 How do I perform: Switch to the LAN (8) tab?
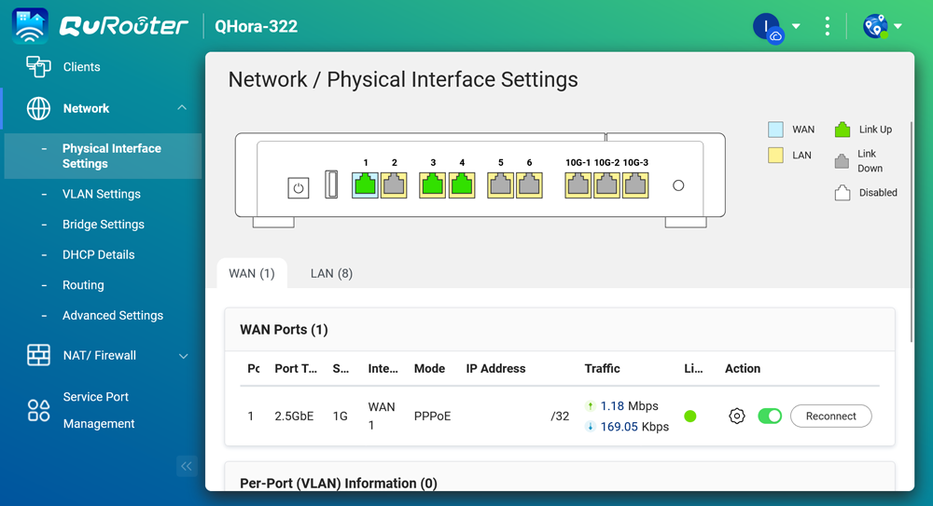(331, 273)
